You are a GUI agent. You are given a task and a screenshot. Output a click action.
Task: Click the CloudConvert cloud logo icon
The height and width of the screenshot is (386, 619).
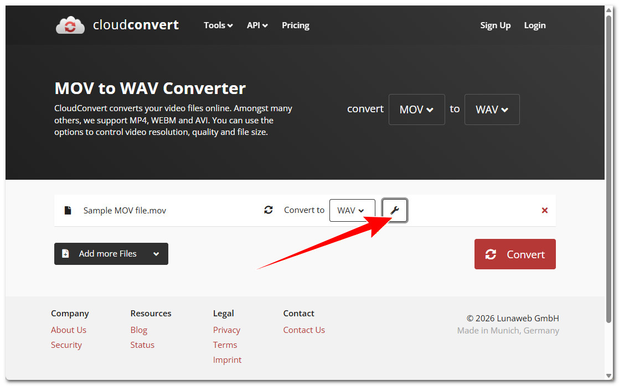point(70,25)
